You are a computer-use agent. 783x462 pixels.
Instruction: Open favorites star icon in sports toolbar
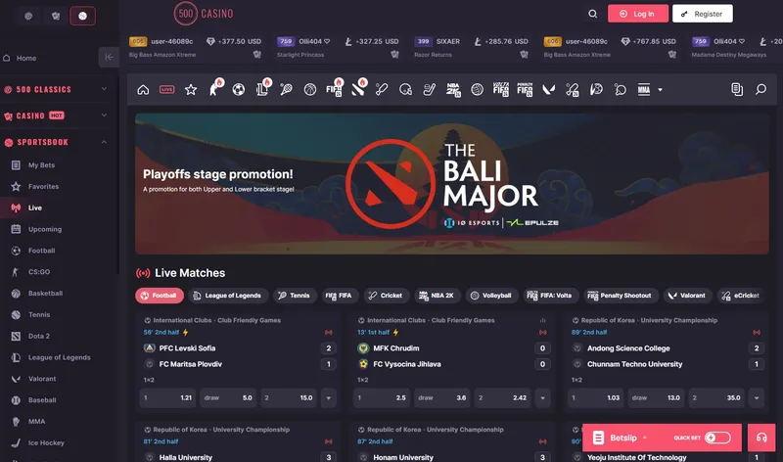(191, 89)
